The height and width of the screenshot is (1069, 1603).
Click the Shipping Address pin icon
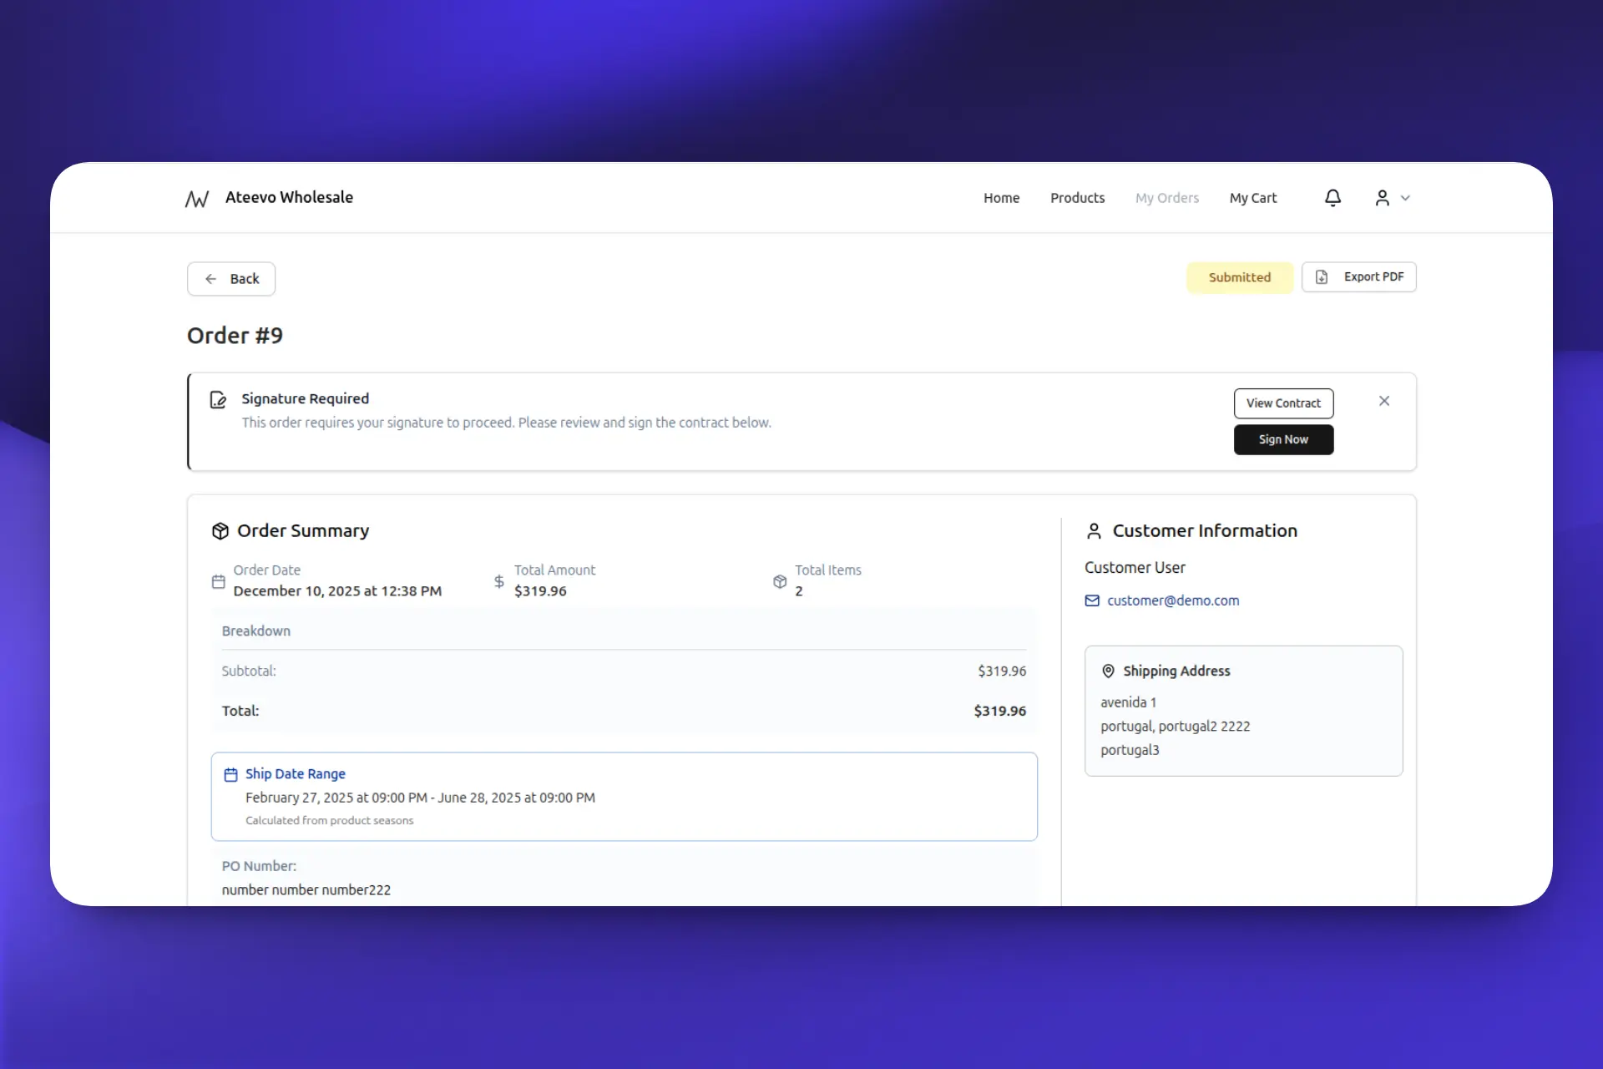coord(1109,671)
